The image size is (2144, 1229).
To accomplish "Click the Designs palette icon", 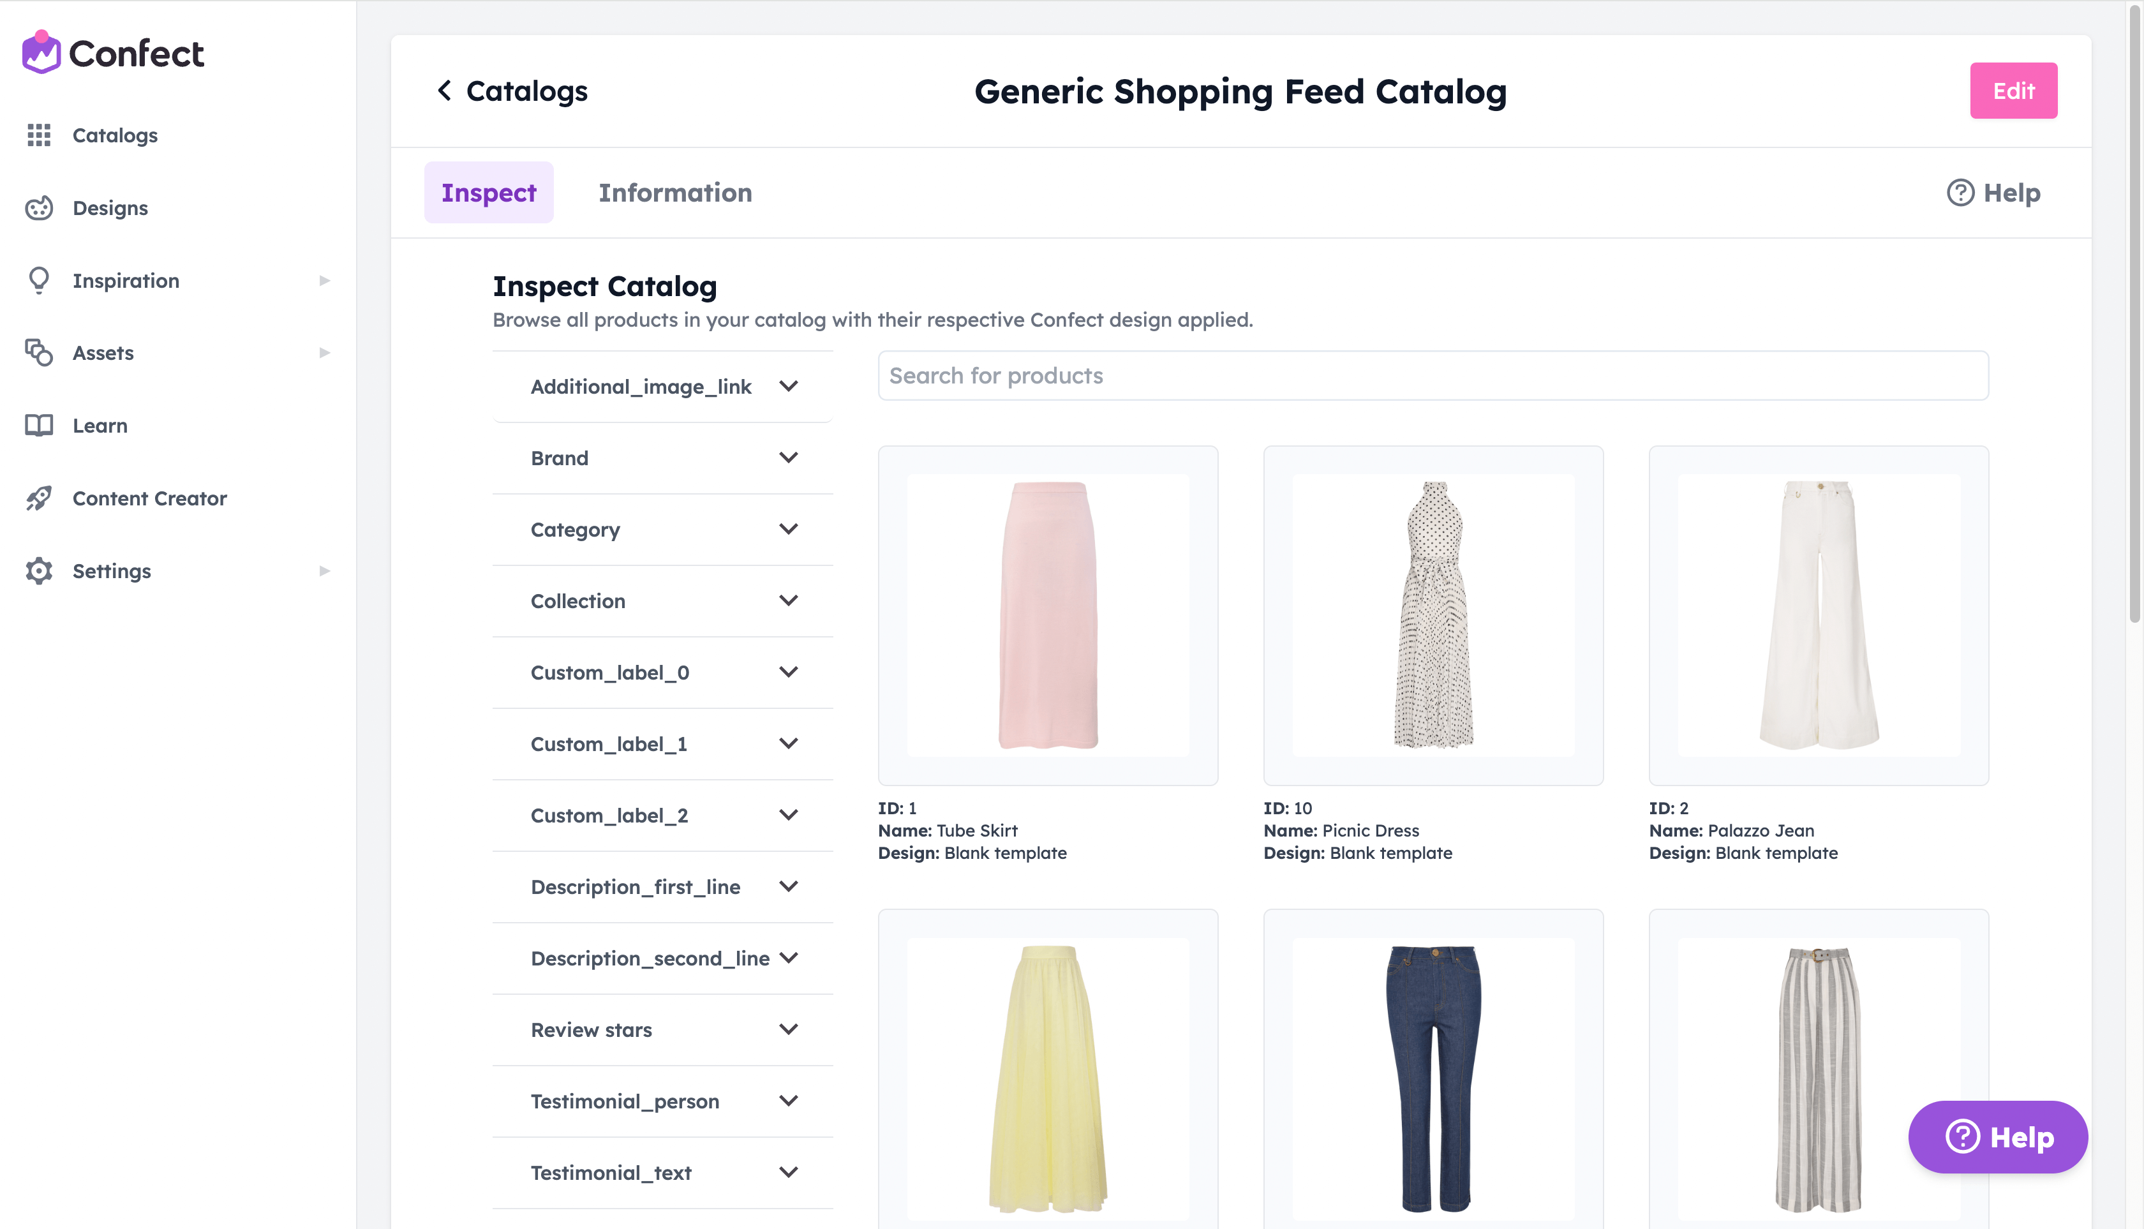I will click(39, 207).
